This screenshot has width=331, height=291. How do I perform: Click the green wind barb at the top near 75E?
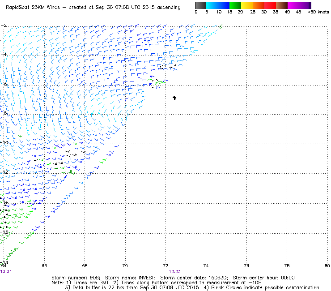[221, 26]
